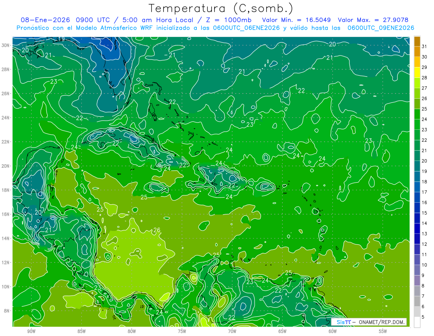Click the '0600UTC_09ENE2026' valid-until text

[x=380, y=28]
